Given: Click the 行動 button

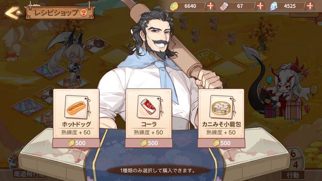Looking at the screenshot, I should tap(293, 175).
